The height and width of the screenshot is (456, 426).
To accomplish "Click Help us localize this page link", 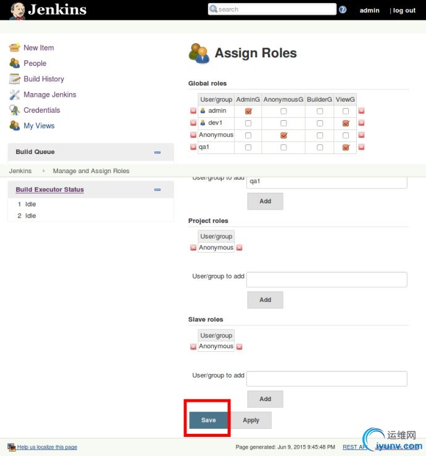I will tap(47, 447).
